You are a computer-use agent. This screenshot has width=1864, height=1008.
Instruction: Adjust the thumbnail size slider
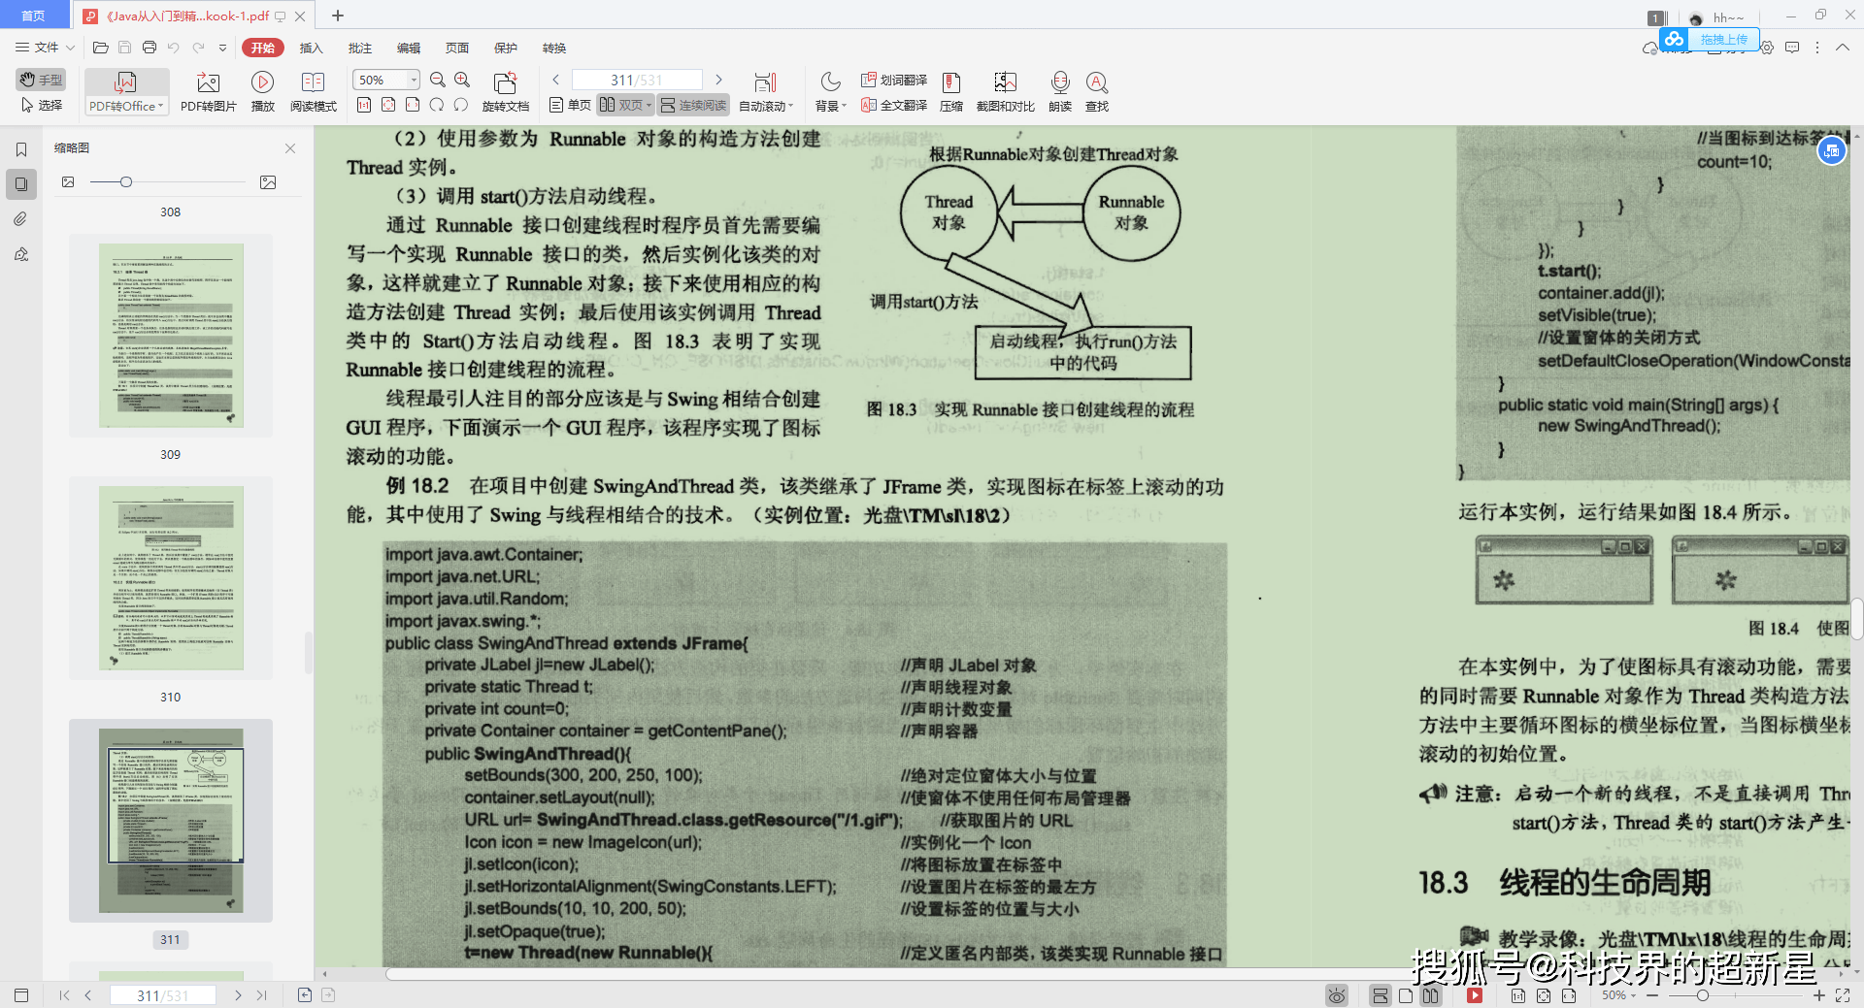pyautogui.click(x=126, y=181)
